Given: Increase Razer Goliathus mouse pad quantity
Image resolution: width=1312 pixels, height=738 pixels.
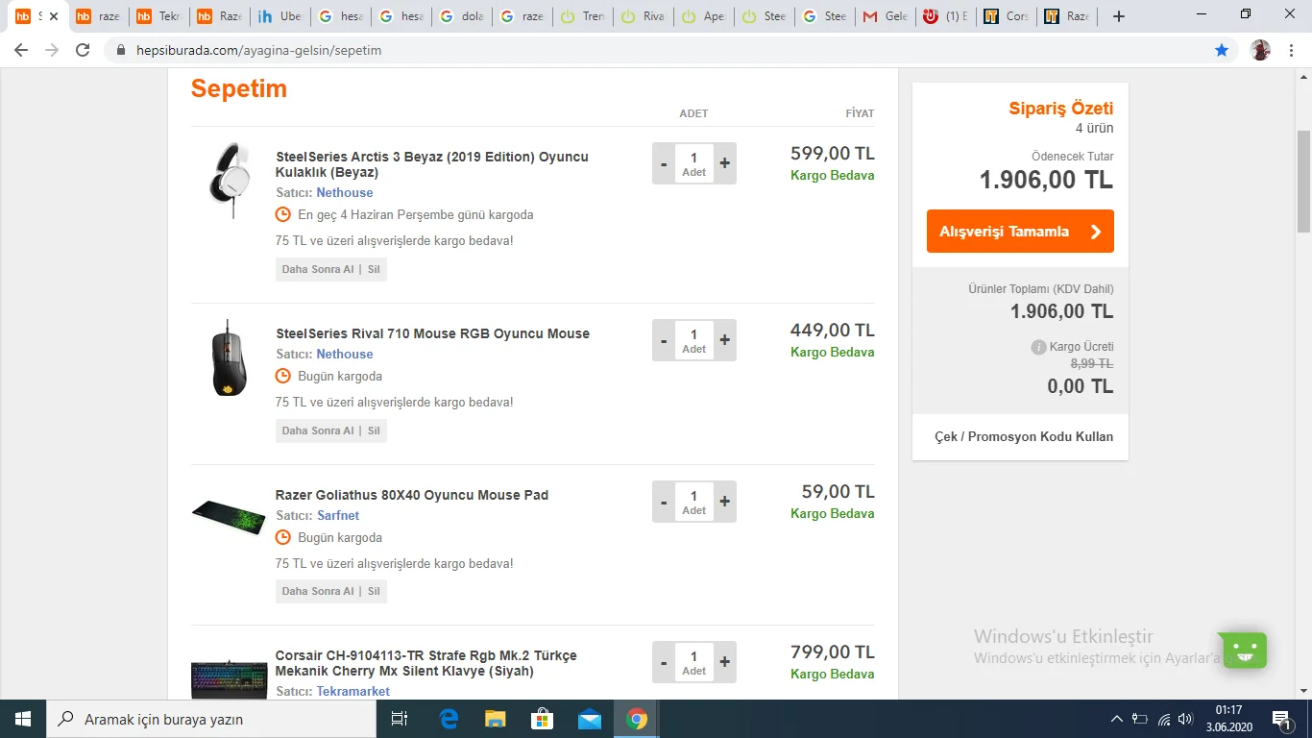Looking at the screenshot, I should (x=725, y=502).
